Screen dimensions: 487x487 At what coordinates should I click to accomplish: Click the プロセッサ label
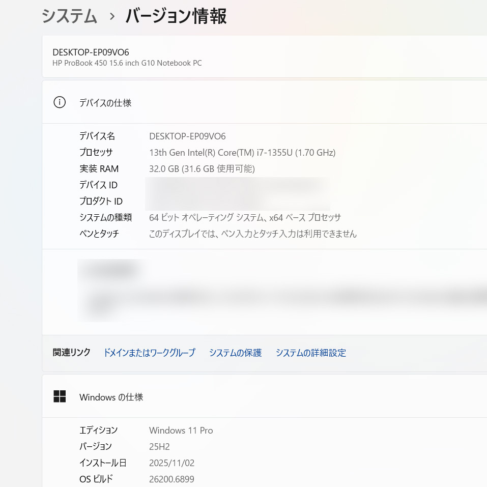click(x=96, y=152)
